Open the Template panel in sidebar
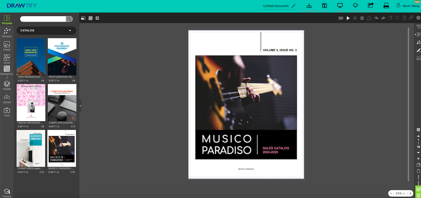Viewport: 421px width, 198px height. 7,20
